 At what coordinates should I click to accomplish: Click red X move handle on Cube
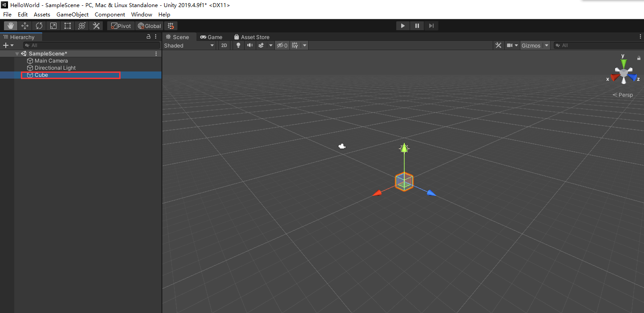coord(377,193)
